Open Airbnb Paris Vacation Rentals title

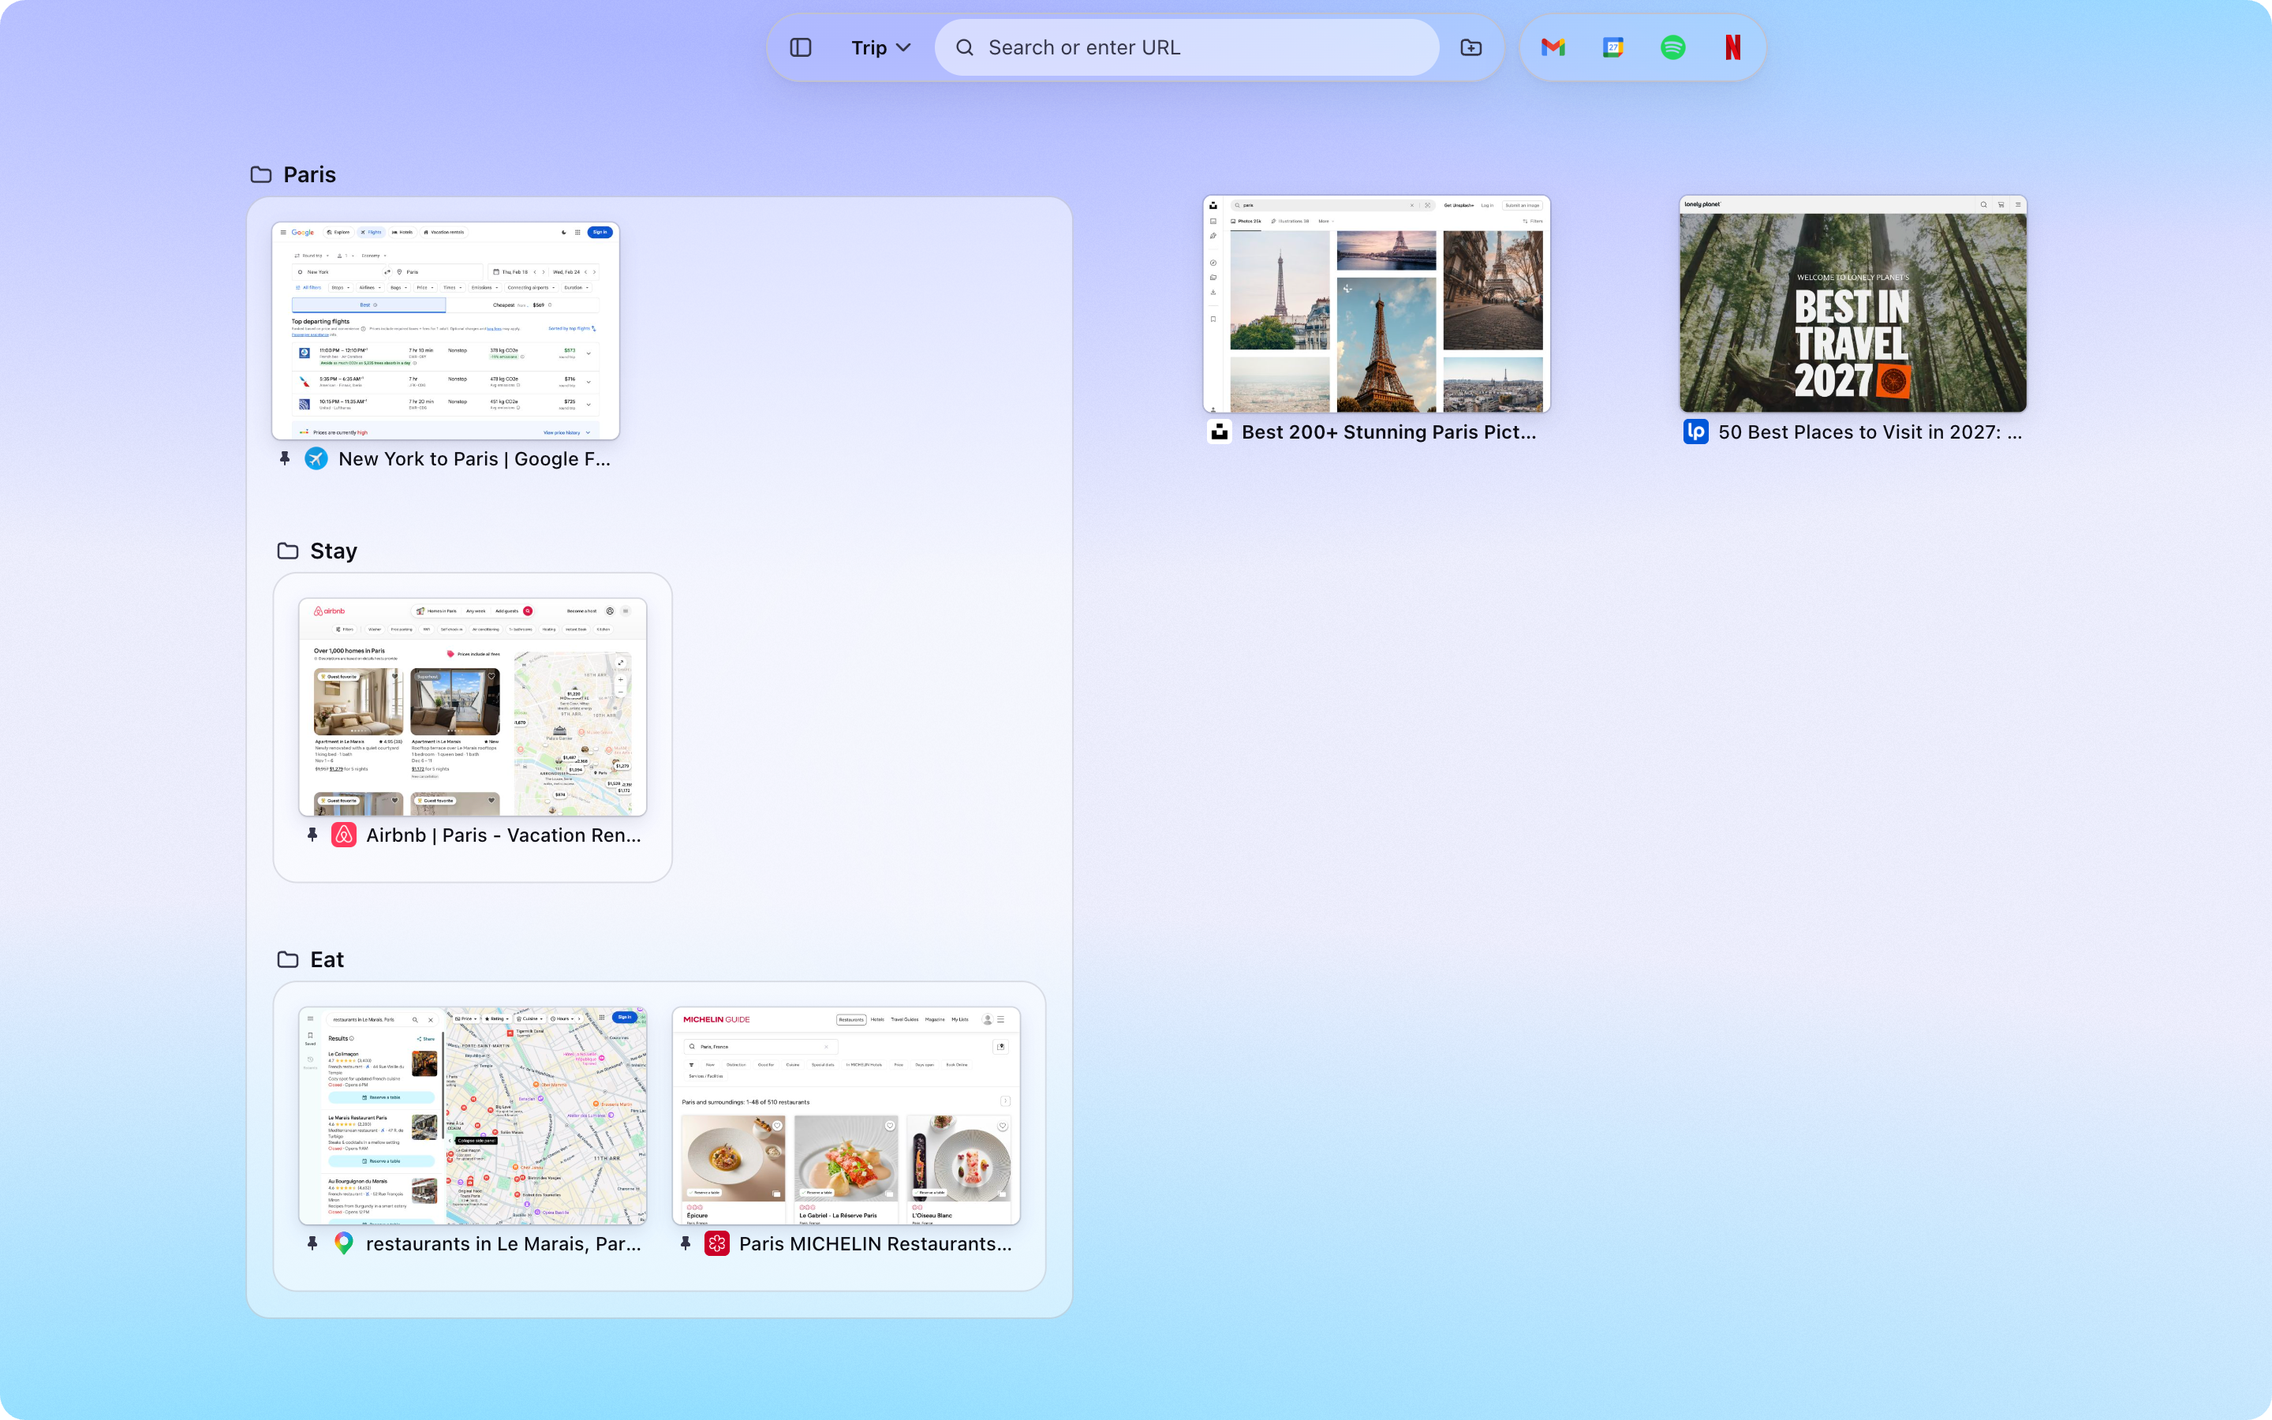(x=504, y=835)
